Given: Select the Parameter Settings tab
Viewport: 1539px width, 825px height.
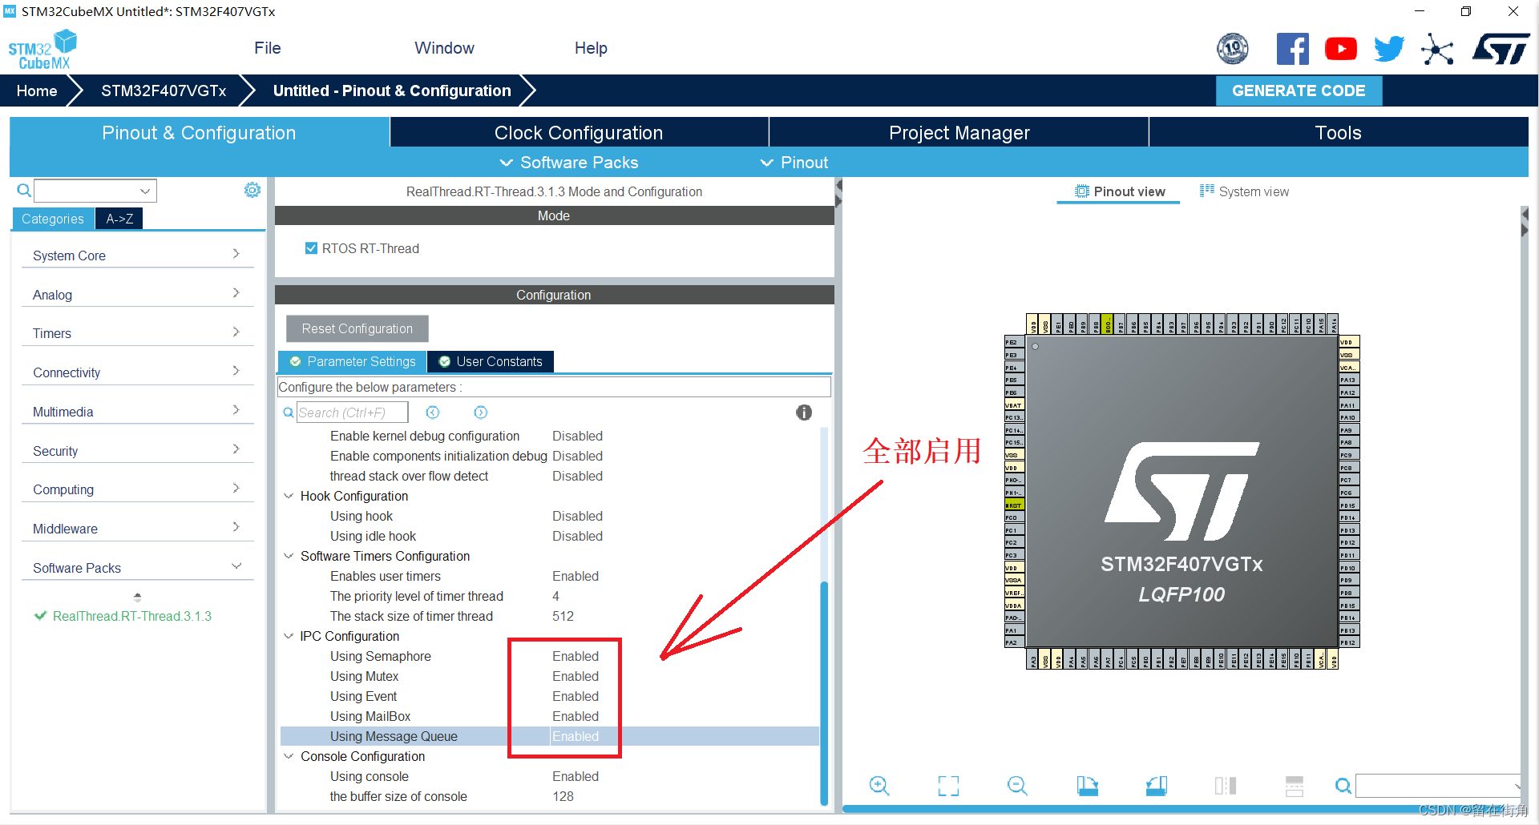Looking at the screenshot, I should 353,362.
